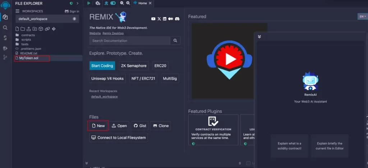Select the NFT / ERC721 template
The width and height of the screenshot is (368, 168).
[x=143, y=78]
